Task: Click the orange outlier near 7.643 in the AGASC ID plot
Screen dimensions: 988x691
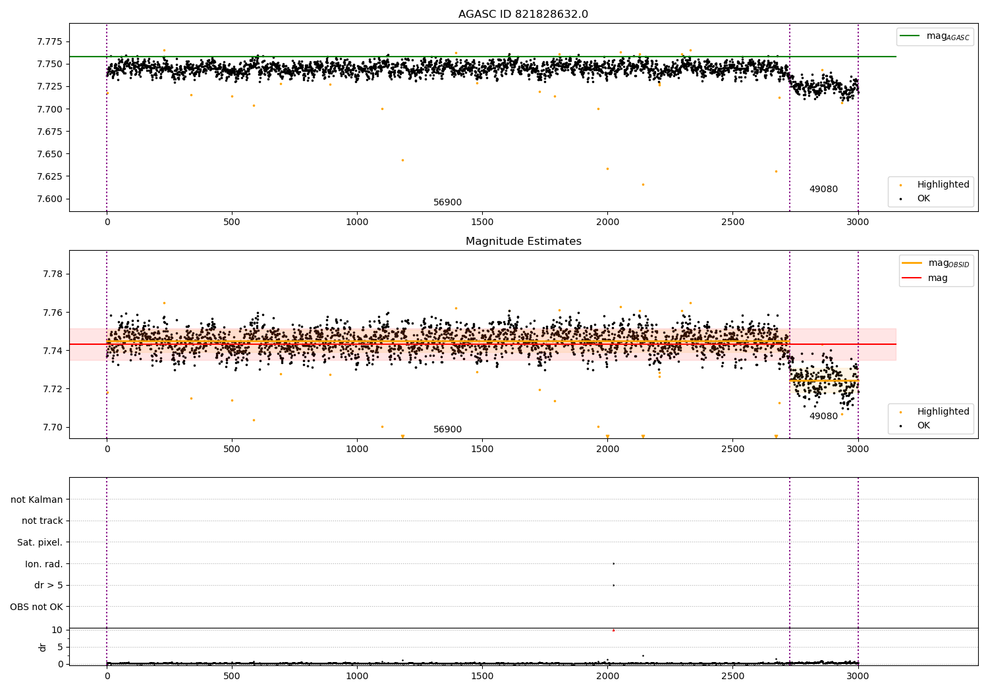Action: click(x=402, y=160)
